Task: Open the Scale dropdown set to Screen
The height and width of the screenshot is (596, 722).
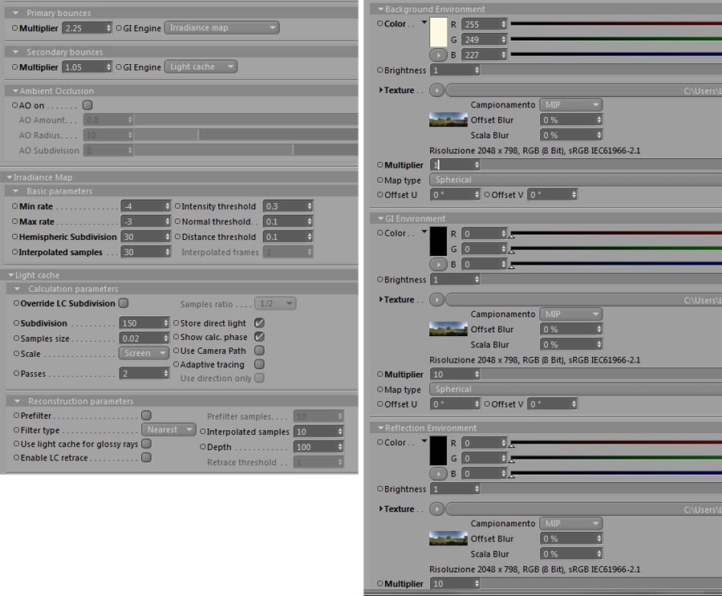Action: point(144,353)
